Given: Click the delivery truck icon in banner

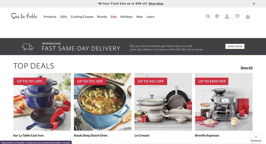Looking at the screenshot, I should (27, 47).
